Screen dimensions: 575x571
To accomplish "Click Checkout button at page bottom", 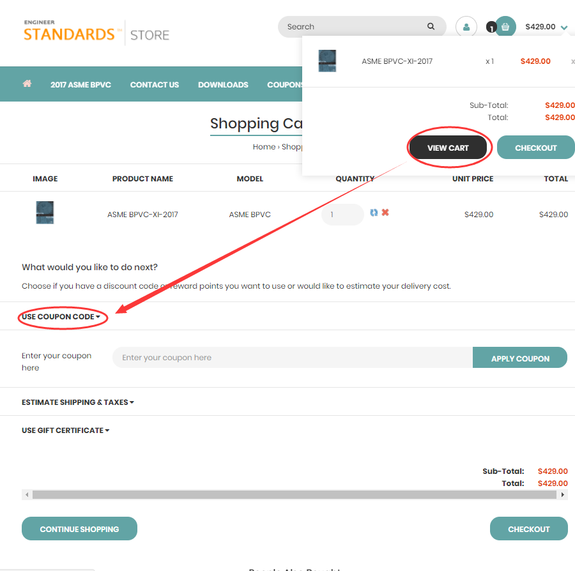I will pos(529,529).
